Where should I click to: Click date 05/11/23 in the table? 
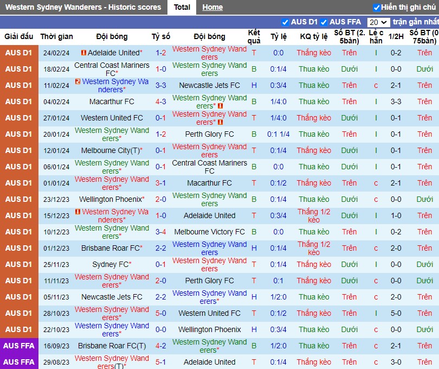coord(56,297)
